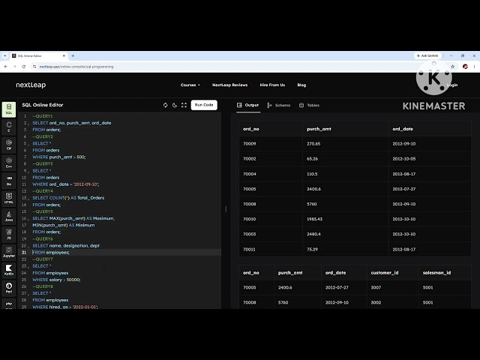Go back in browser history
This screenshot has width=480, height=360.
coord(6,67)
